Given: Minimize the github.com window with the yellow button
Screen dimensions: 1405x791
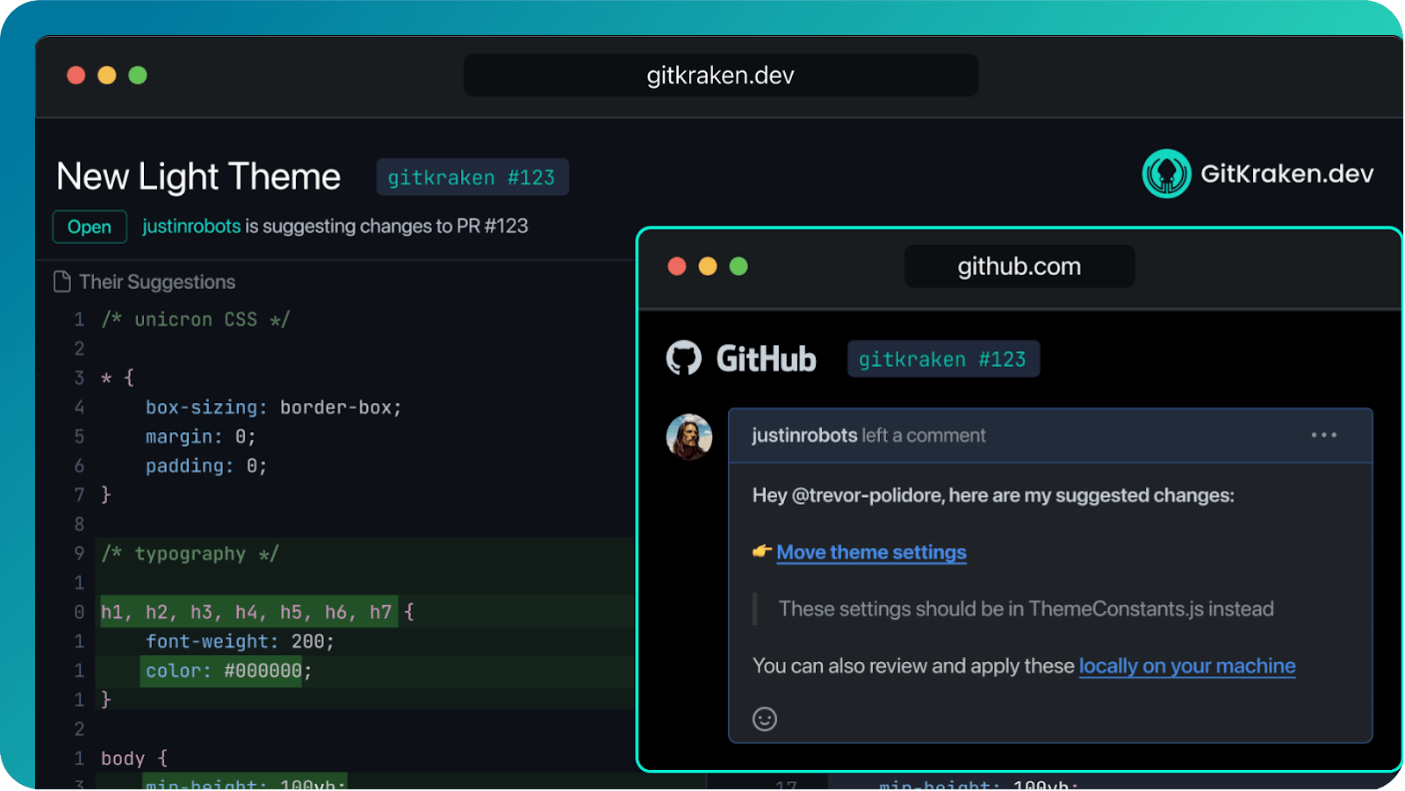Looking at the screenshot, I should [x=708, y=267].
